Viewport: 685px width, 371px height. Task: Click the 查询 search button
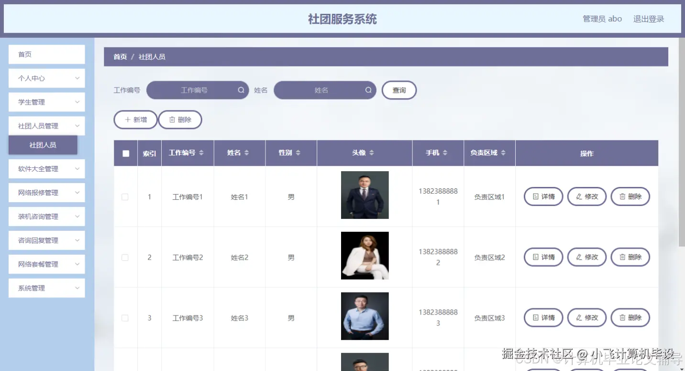(x=399, y=90)
